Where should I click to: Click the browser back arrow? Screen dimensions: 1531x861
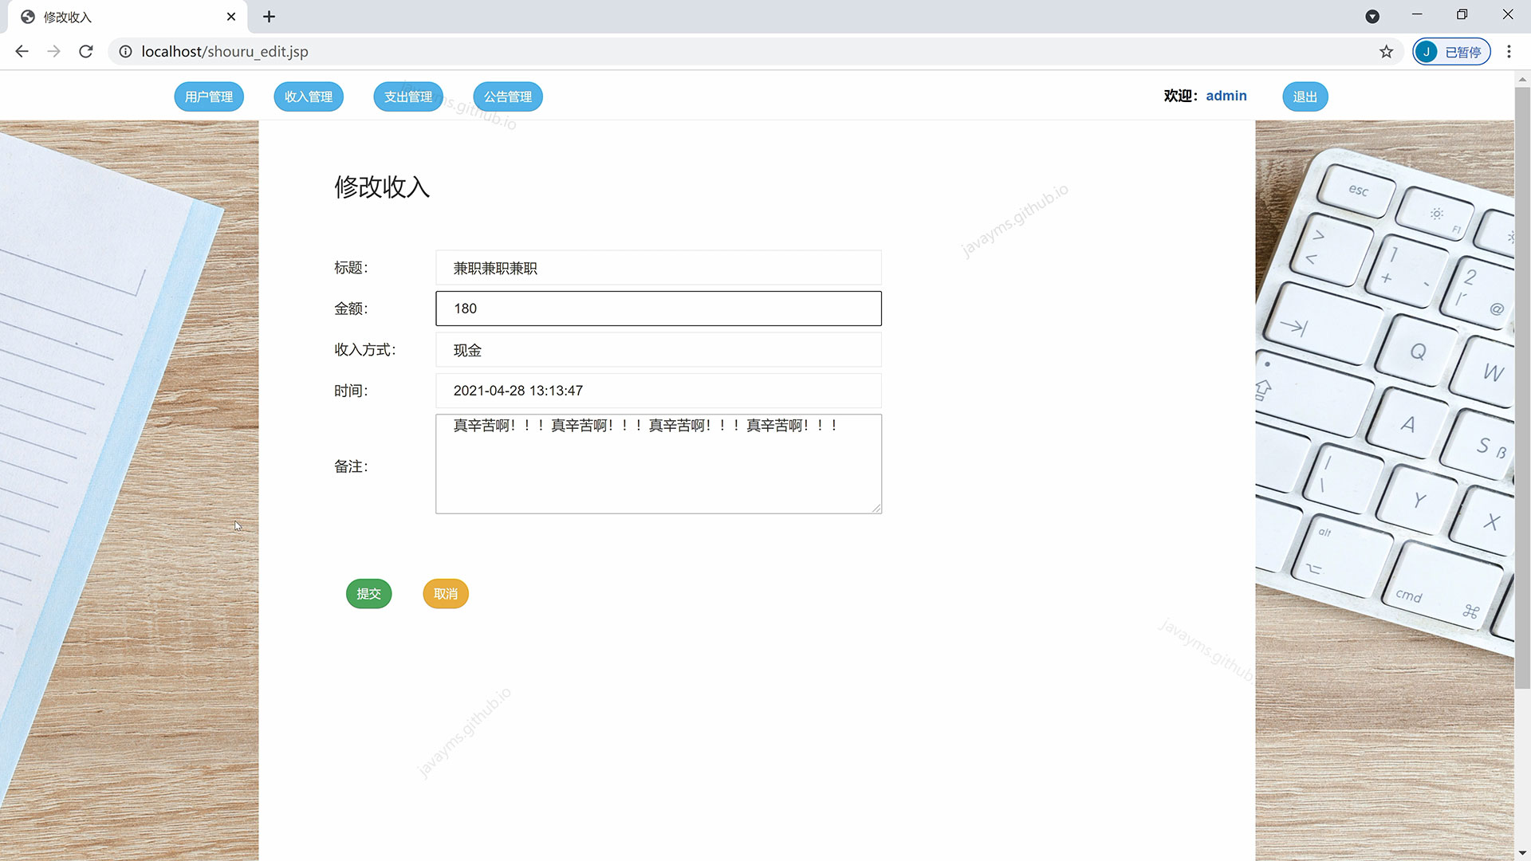click(22, 51)
